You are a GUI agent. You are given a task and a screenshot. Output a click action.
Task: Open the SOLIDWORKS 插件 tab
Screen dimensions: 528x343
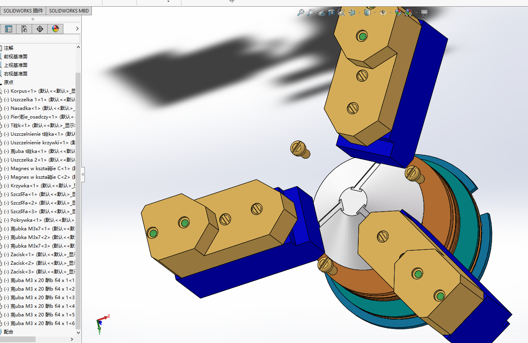click(23, 11)
